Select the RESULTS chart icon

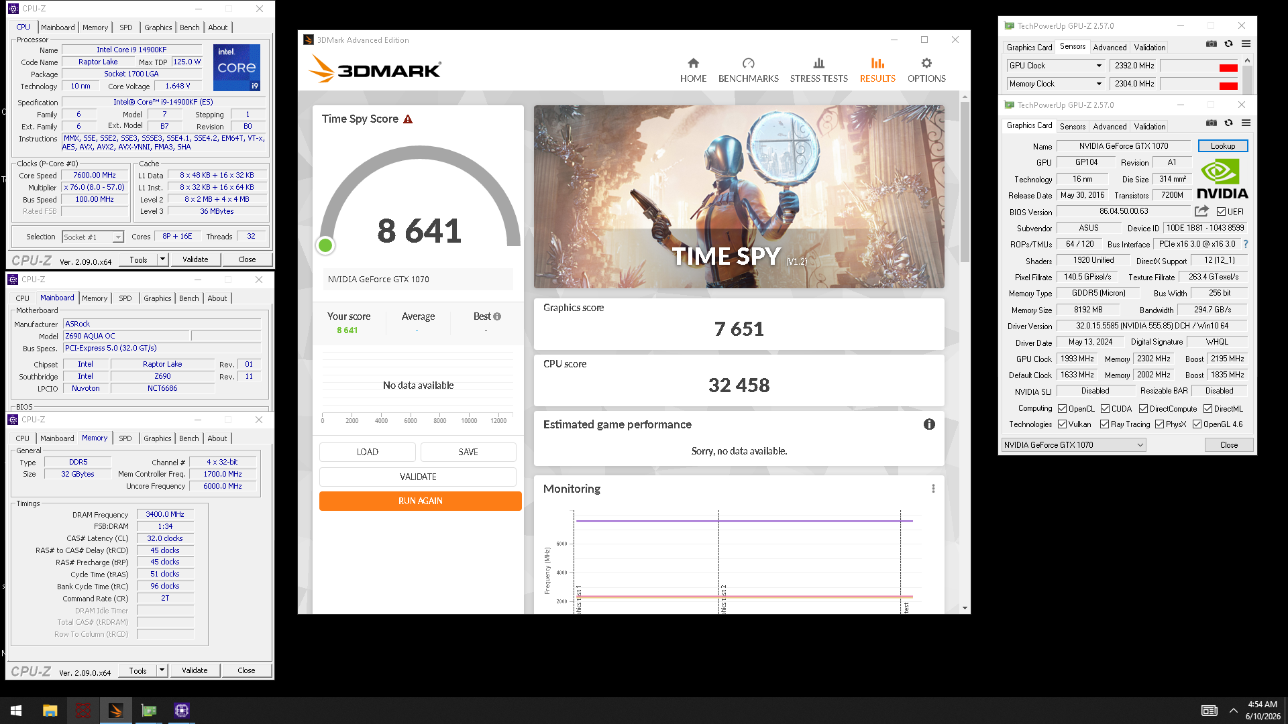(877, 63)
